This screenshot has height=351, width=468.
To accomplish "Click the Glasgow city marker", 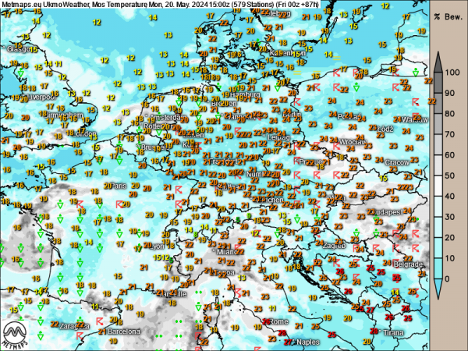I will (2, 48).
